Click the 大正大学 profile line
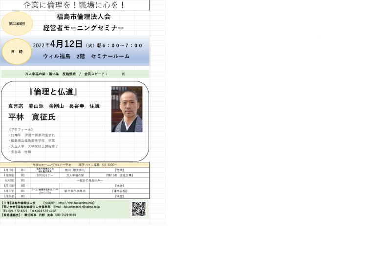Image resolution: width=391 pixels, height=276 pixels. [x=34, y=146]
